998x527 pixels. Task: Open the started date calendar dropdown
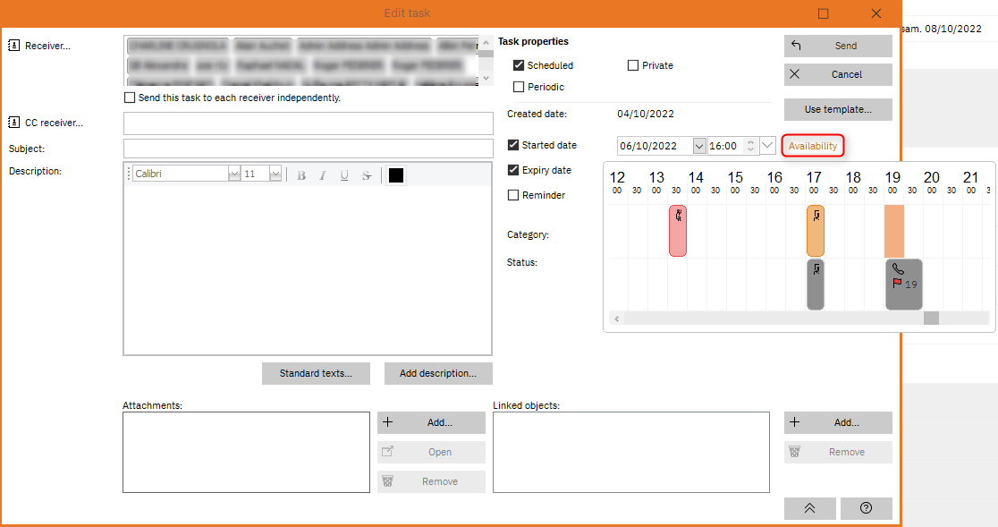pyautogui.click(x=698, y=146)
